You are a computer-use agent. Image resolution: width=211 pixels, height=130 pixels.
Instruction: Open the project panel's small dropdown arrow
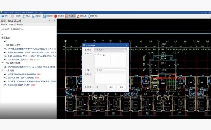[x=49, y=21]
